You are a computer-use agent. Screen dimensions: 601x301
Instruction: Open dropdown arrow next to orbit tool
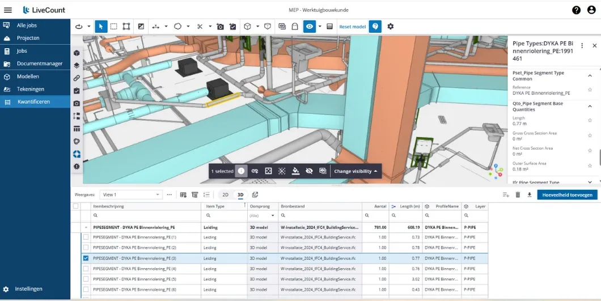[89, 27]
